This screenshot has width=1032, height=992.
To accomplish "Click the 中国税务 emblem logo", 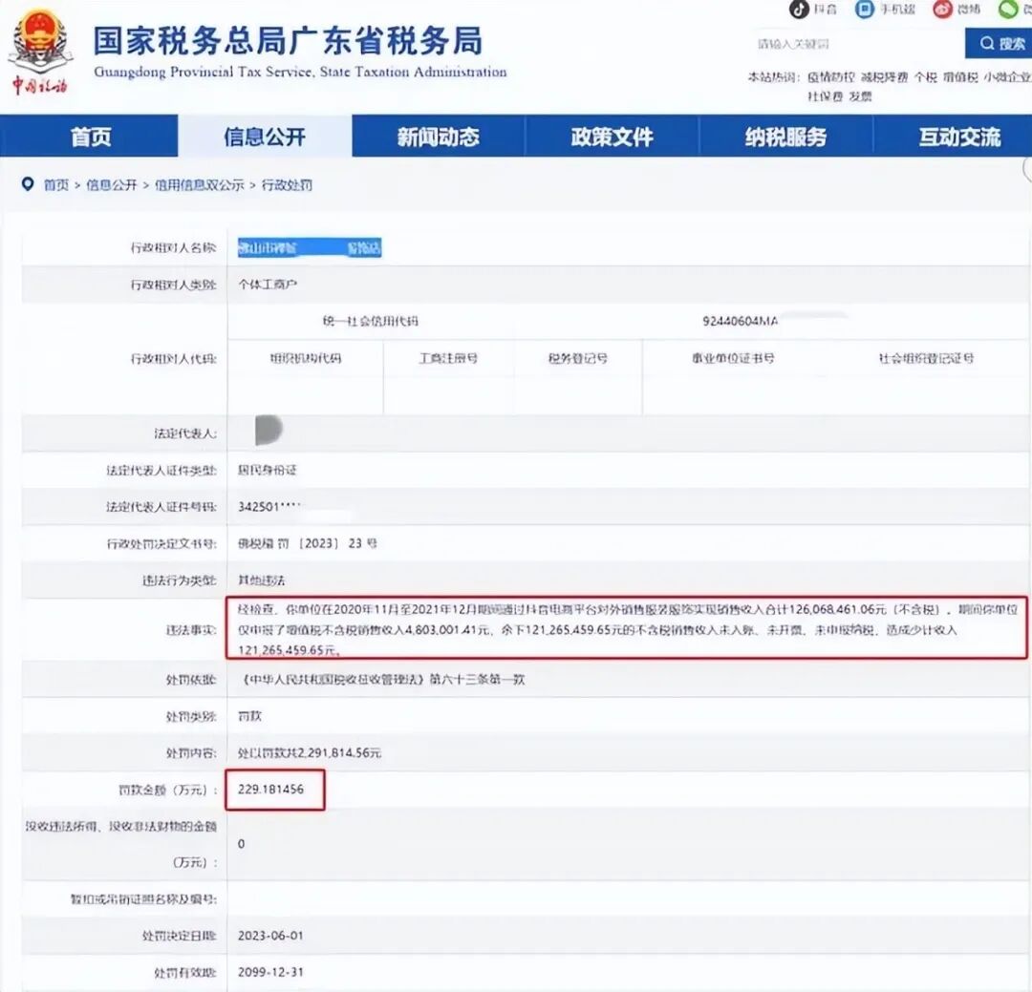I will coord(40,43).
